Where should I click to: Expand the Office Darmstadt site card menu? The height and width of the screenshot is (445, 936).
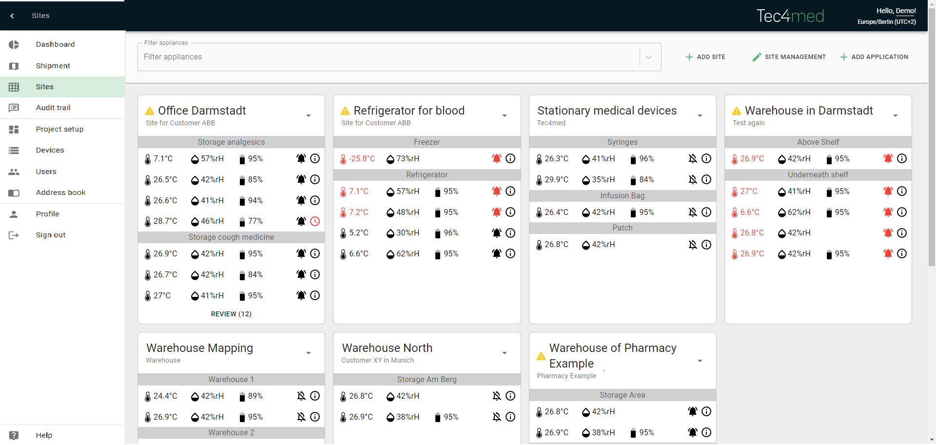click(x=309, y=116)
